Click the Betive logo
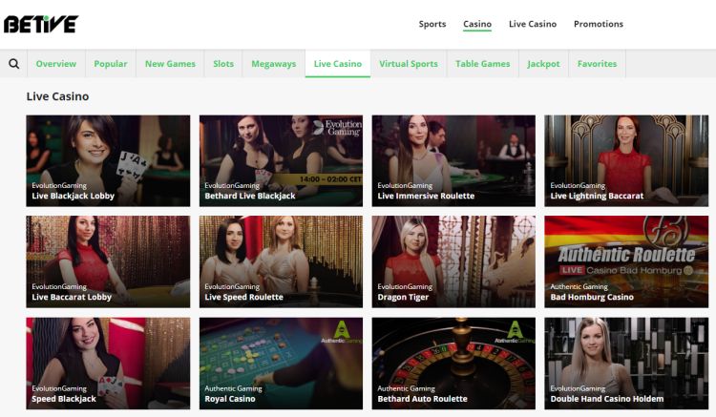This screenshot has height=417, width=716. pyautogui.click(x=41, y=24)
